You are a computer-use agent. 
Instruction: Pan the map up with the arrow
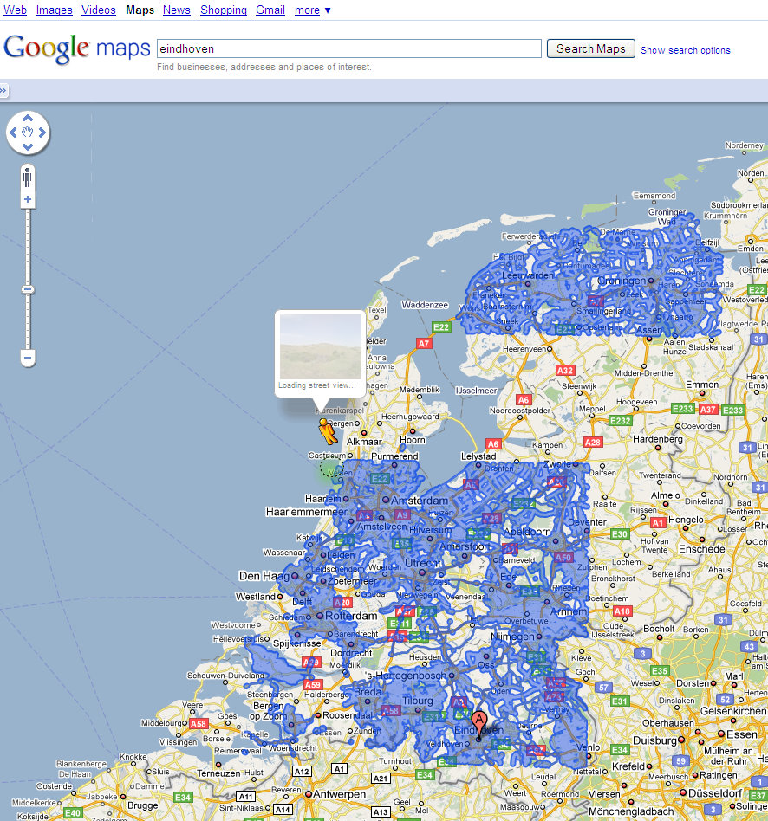28,119
